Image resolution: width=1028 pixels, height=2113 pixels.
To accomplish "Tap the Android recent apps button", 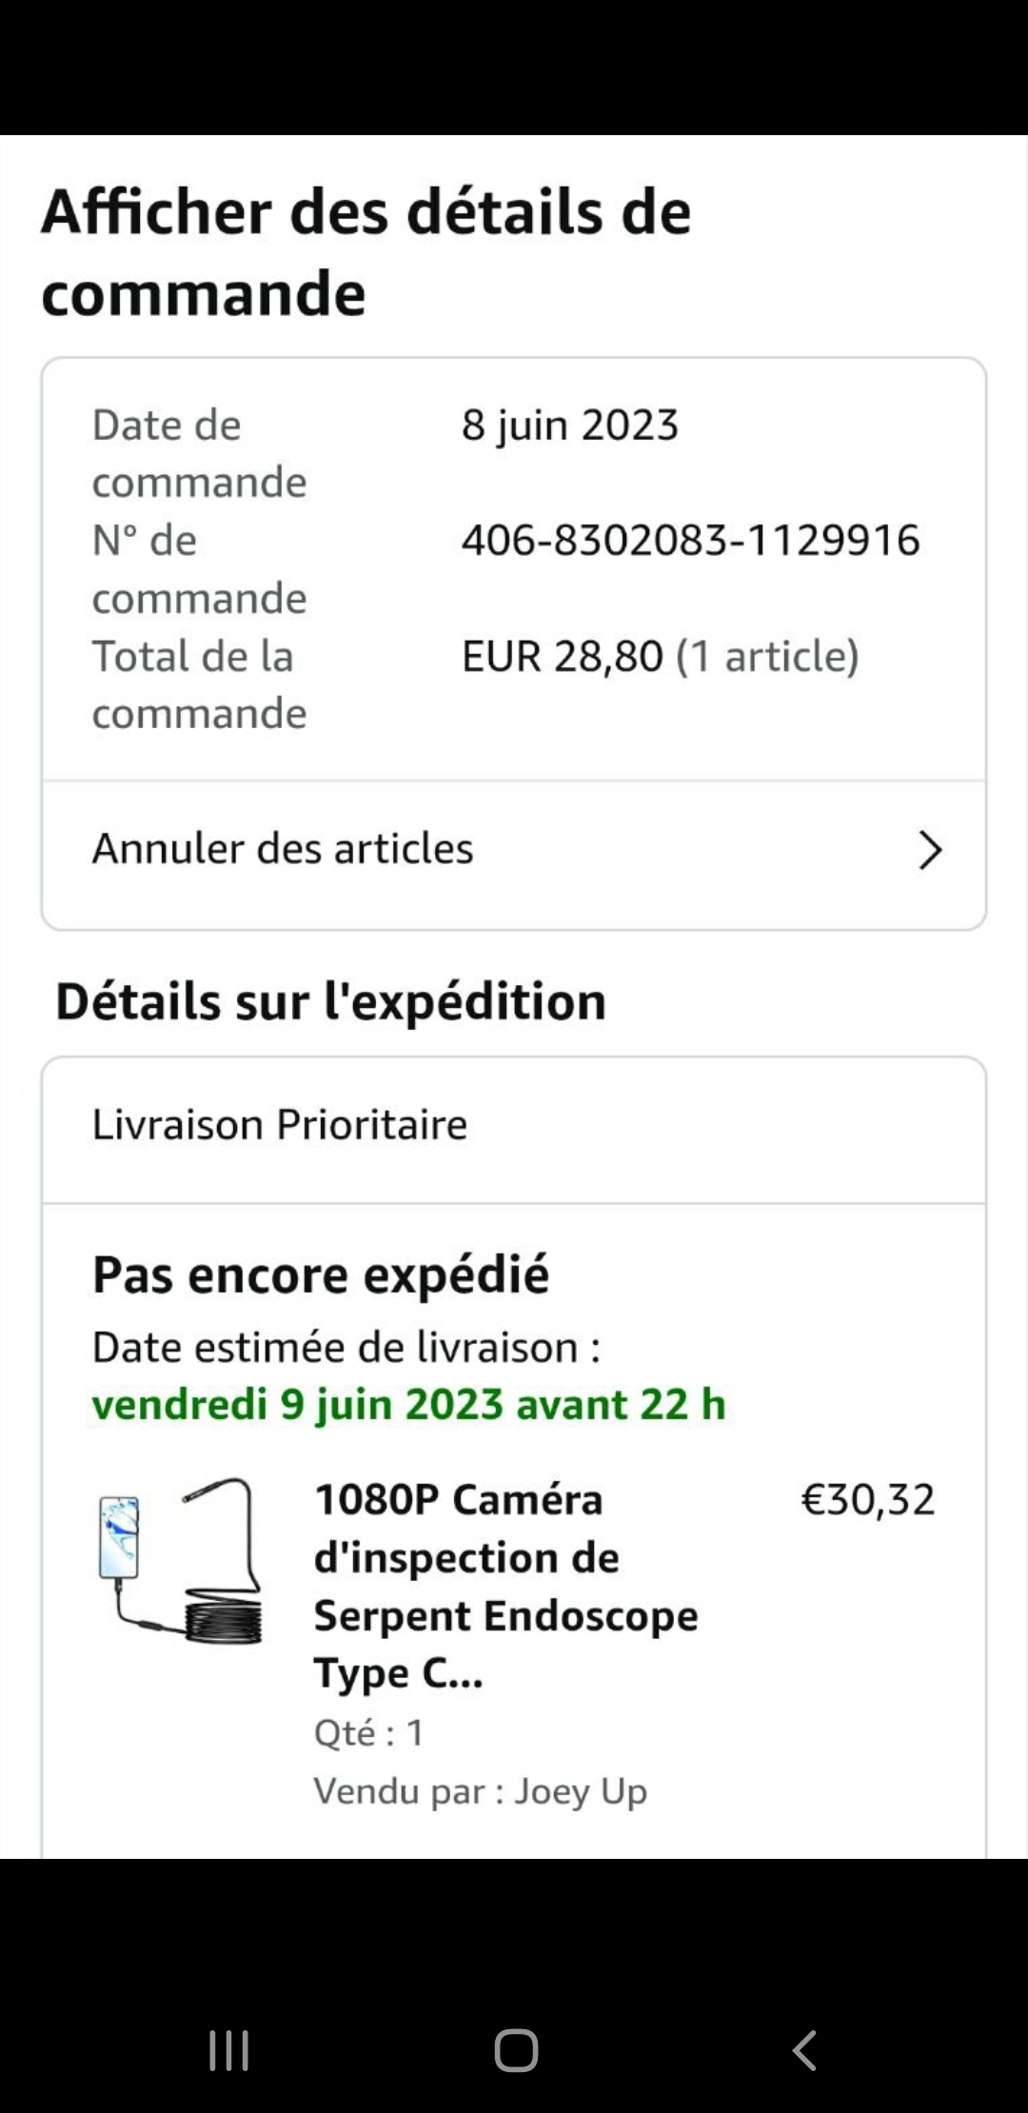I will coord(228,2050).
